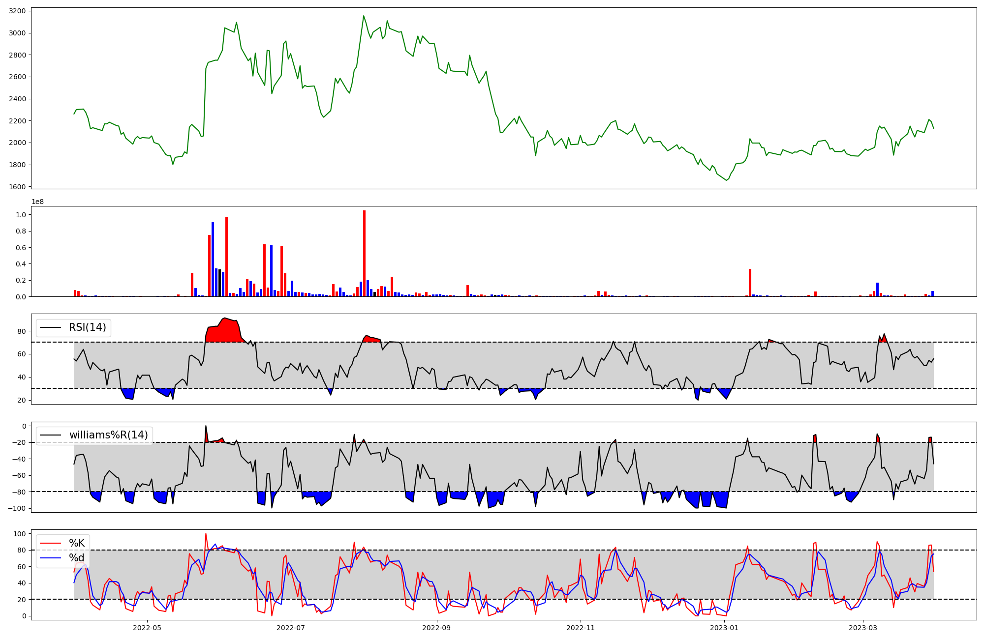
Task: Click the blue %d legend entry
Action: click(x=76, y=558)
